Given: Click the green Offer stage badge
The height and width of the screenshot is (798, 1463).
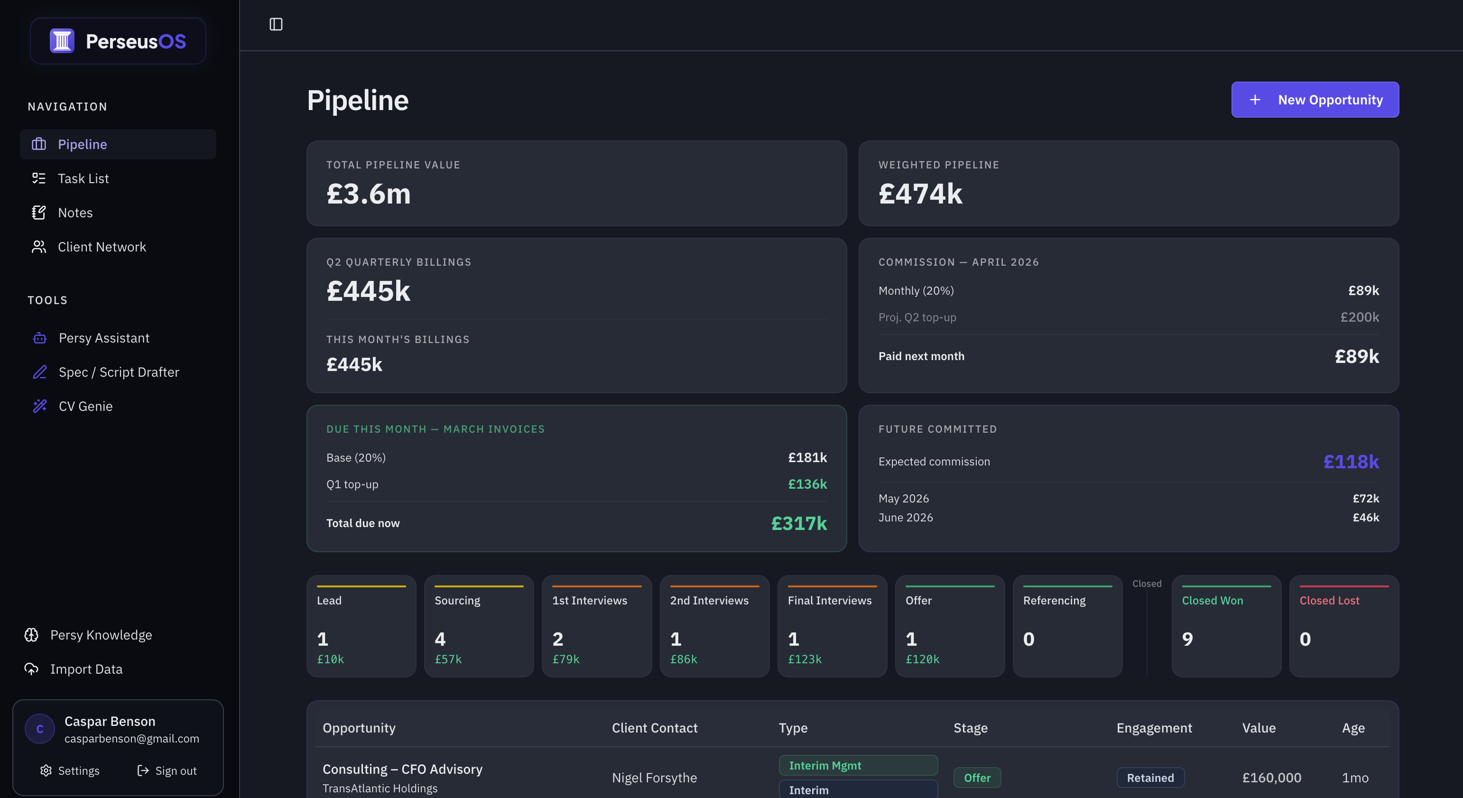Looking at the screenshot, I should (x=977, y=778).
